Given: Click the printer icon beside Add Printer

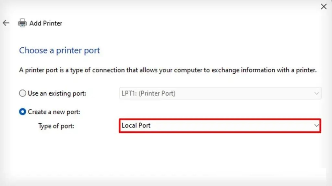Looking at the screenshot, I should tap(22, 23).
